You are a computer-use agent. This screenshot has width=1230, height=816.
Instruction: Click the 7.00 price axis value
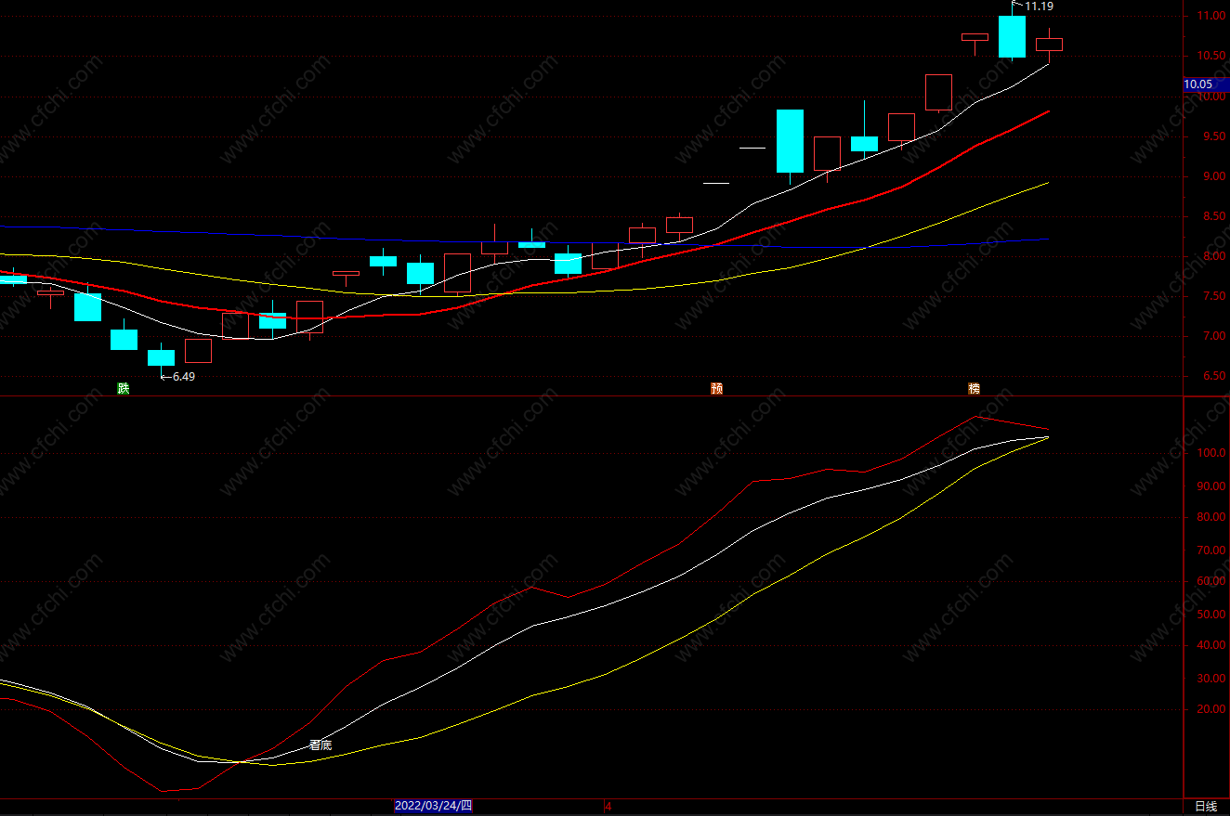1214,336
